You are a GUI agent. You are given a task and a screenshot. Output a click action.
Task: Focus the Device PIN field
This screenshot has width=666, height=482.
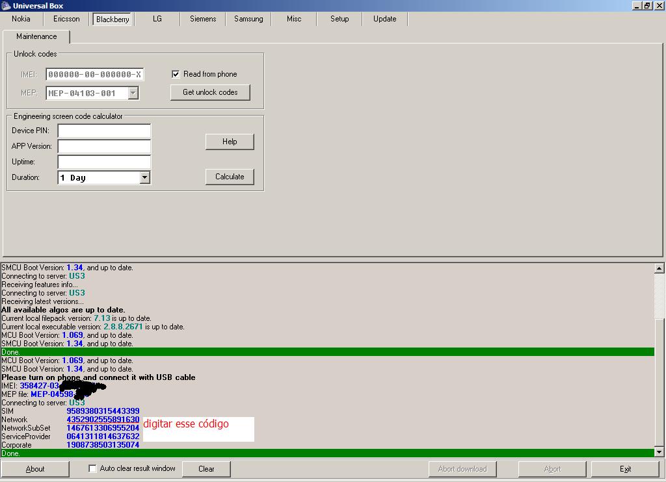pyautogui.click(x=104, y=131)
